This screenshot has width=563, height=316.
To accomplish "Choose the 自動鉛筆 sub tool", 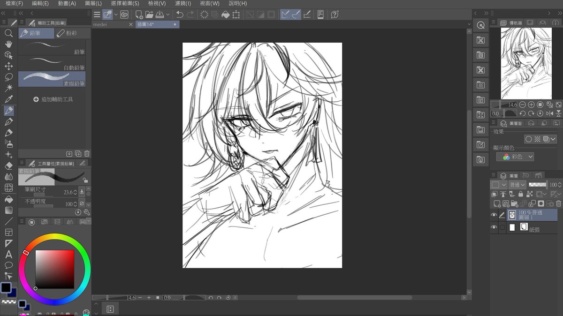I will click(x=52, y=63).
